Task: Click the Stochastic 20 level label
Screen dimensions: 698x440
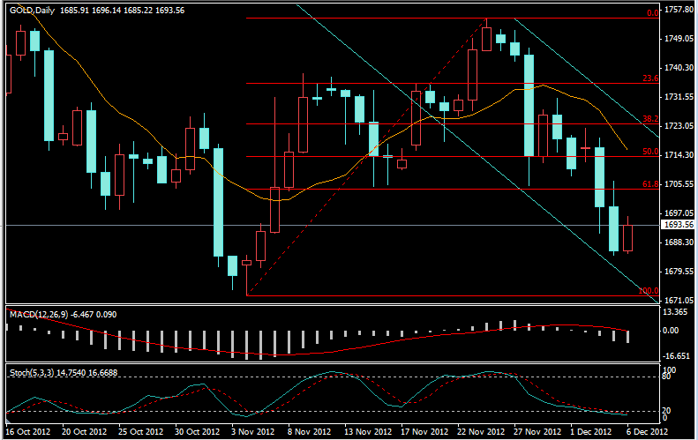Action: coord(666,411)
